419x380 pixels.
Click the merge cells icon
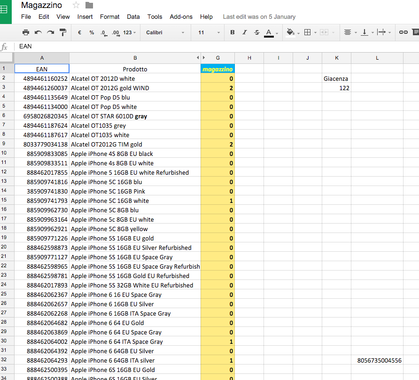click(x=324, y=32)
